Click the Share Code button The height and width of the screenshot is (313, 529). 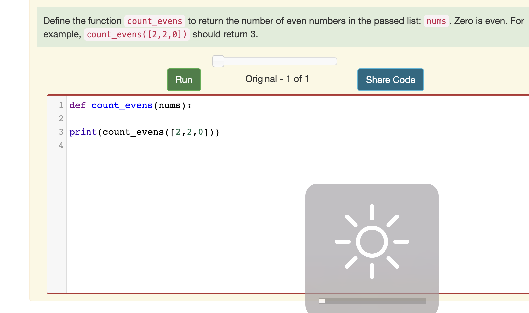[390, 80]
